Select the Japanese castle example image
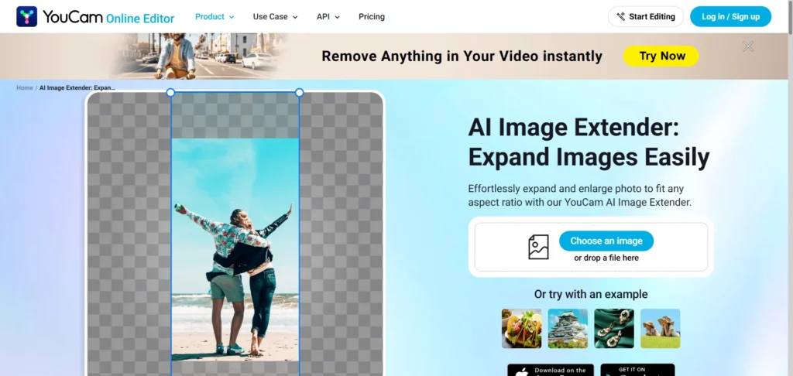The height and width of the screenshot is (376, 793). click(x=568, y=329)
